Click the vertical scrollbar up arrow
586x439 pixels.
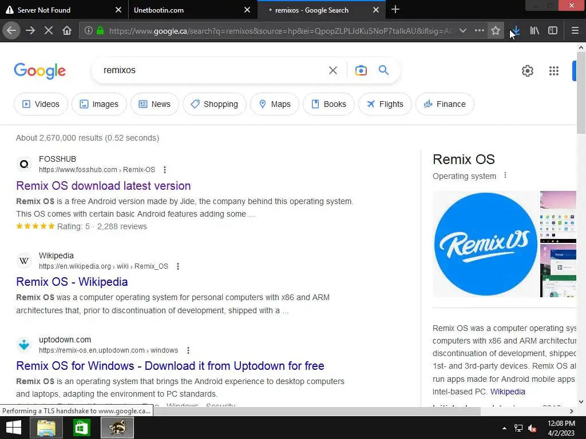coord(581,47)
